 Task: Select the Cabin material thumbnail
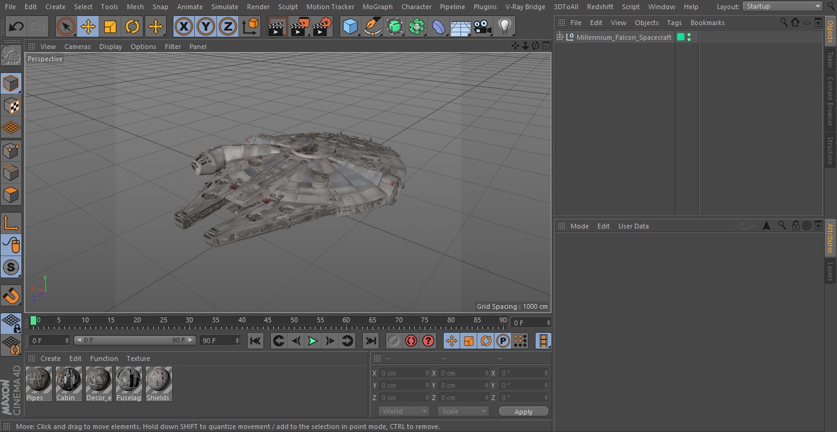point(68,384)
